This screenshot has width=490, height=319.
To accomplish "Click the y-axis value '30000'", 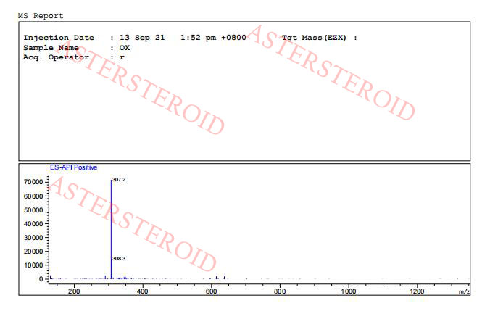I will 33,238.
